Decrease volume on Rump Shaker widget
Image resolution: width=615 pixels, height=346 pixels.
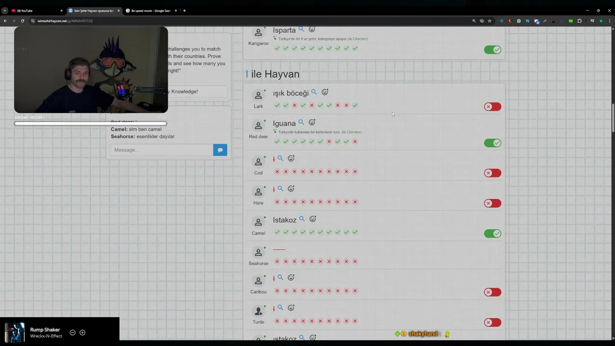point(73,333)
